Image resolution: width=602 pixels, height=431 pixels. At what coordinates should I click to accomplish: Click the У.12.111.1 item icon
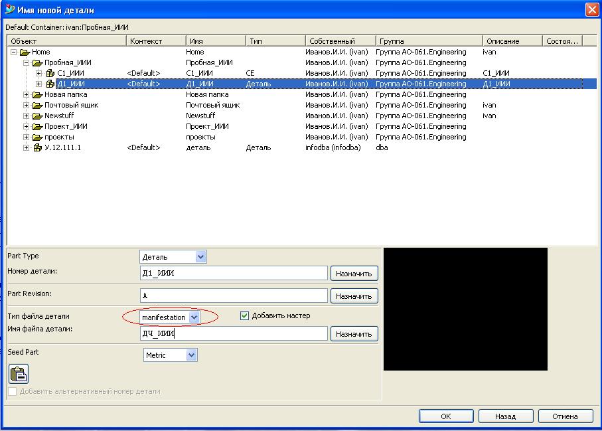38,147
